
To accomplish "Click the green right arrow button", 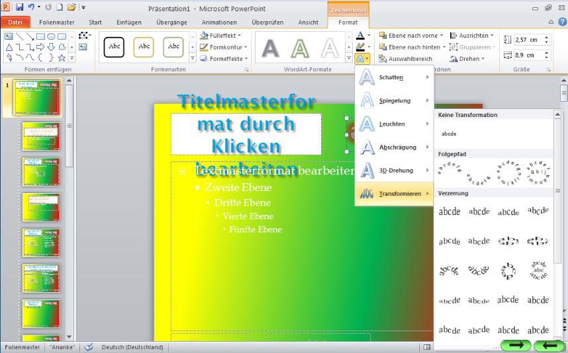I will (x=516, y=345).
